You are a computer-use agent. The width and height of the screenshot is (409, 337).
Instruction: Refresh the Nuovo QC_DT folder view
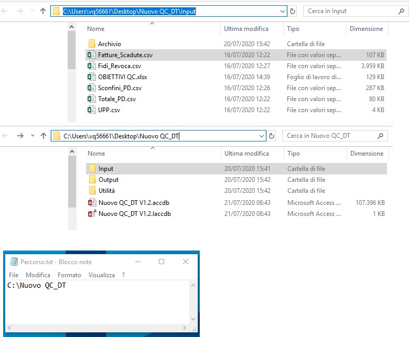(x=271, y=136)
